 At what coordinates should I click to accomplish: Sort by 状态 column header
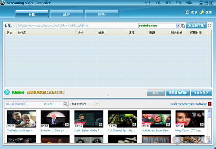(9, 33)
